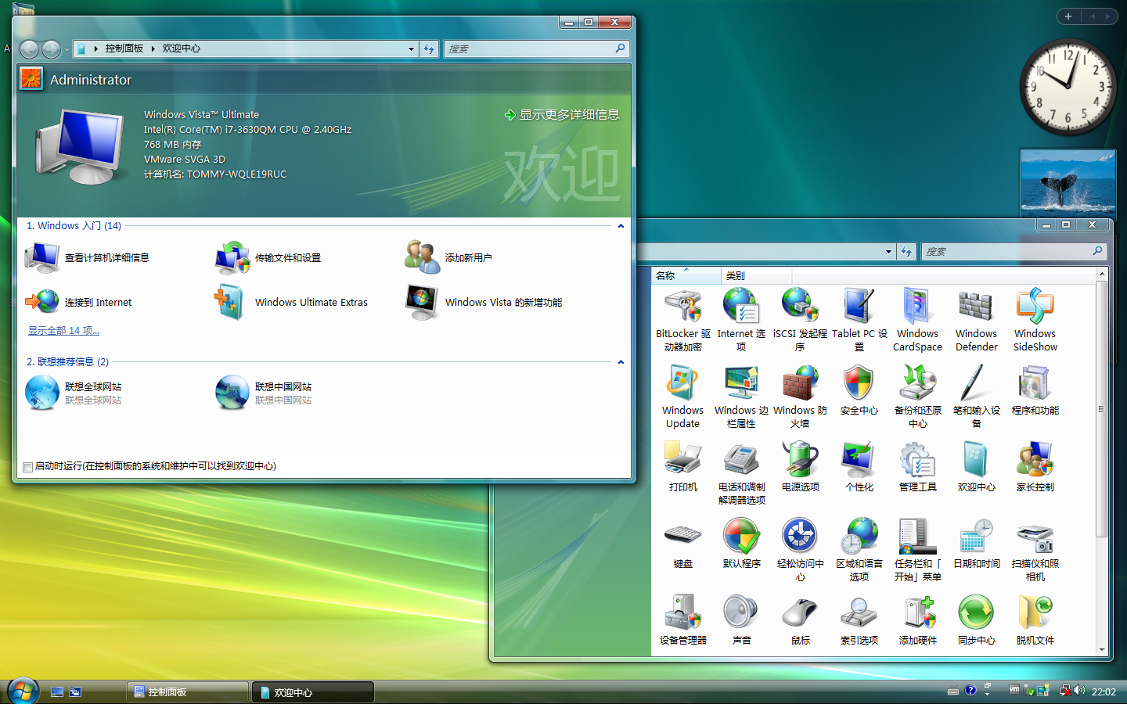
Task: Select 添加新用户 item
Action: (448, 257)
